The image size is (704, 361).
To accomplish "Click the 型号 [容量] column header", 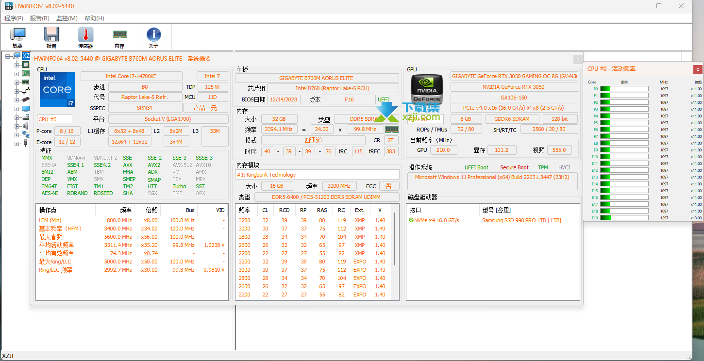I will tap(529, 210).
